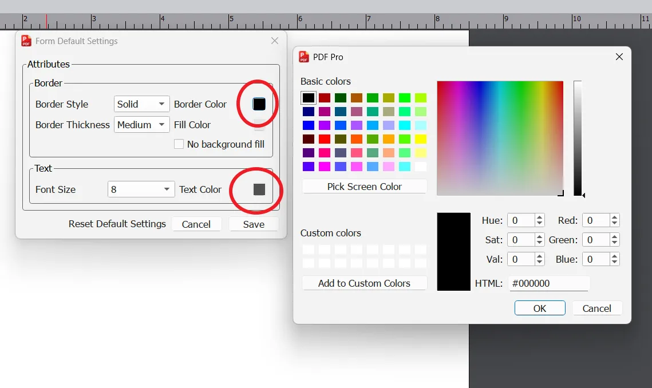Close the PDF Pro color dialog
The image size is (652, 388).
[x=619, y=57]
